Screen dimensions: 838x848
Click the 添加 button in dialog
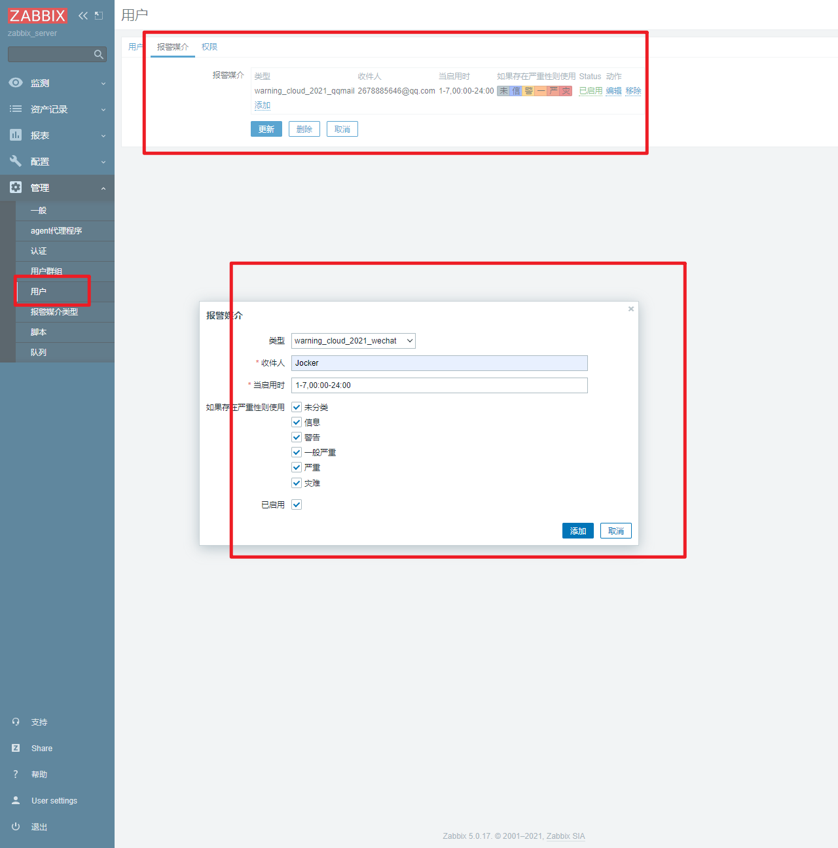(577, 531)
